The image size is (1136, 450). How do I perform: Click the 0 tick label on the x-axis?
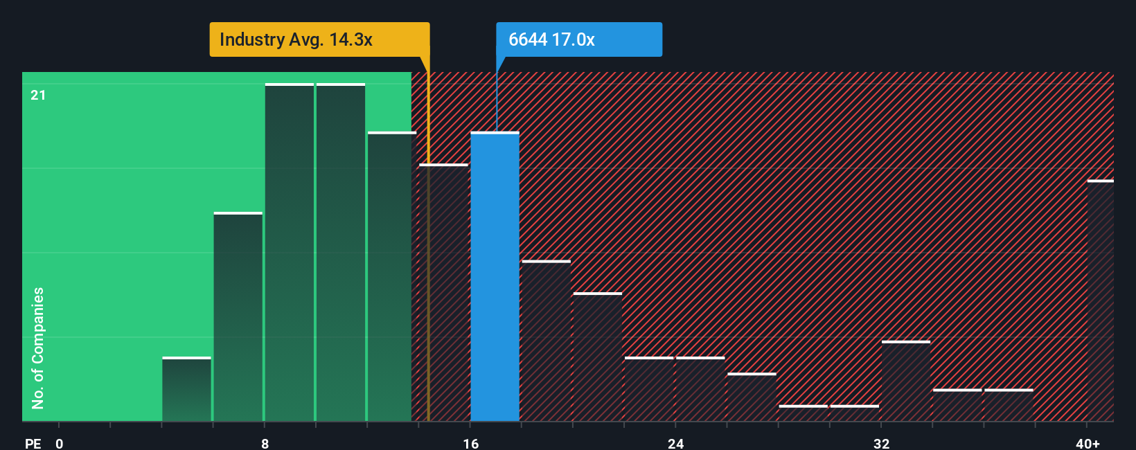[x=60, y=443]
